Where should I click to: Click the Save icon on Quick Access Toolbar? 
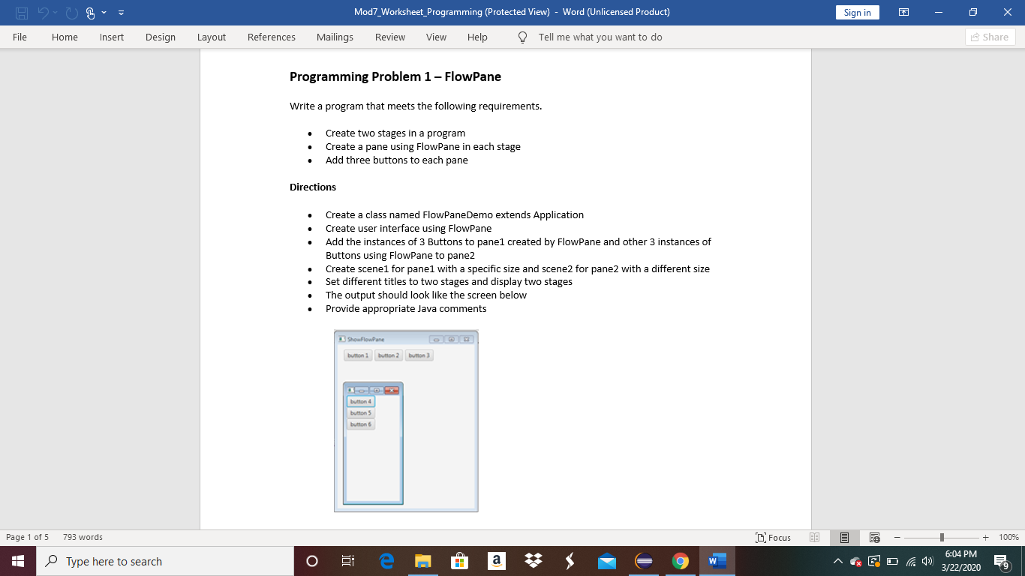pyautogui.click(x=20, y=12)
